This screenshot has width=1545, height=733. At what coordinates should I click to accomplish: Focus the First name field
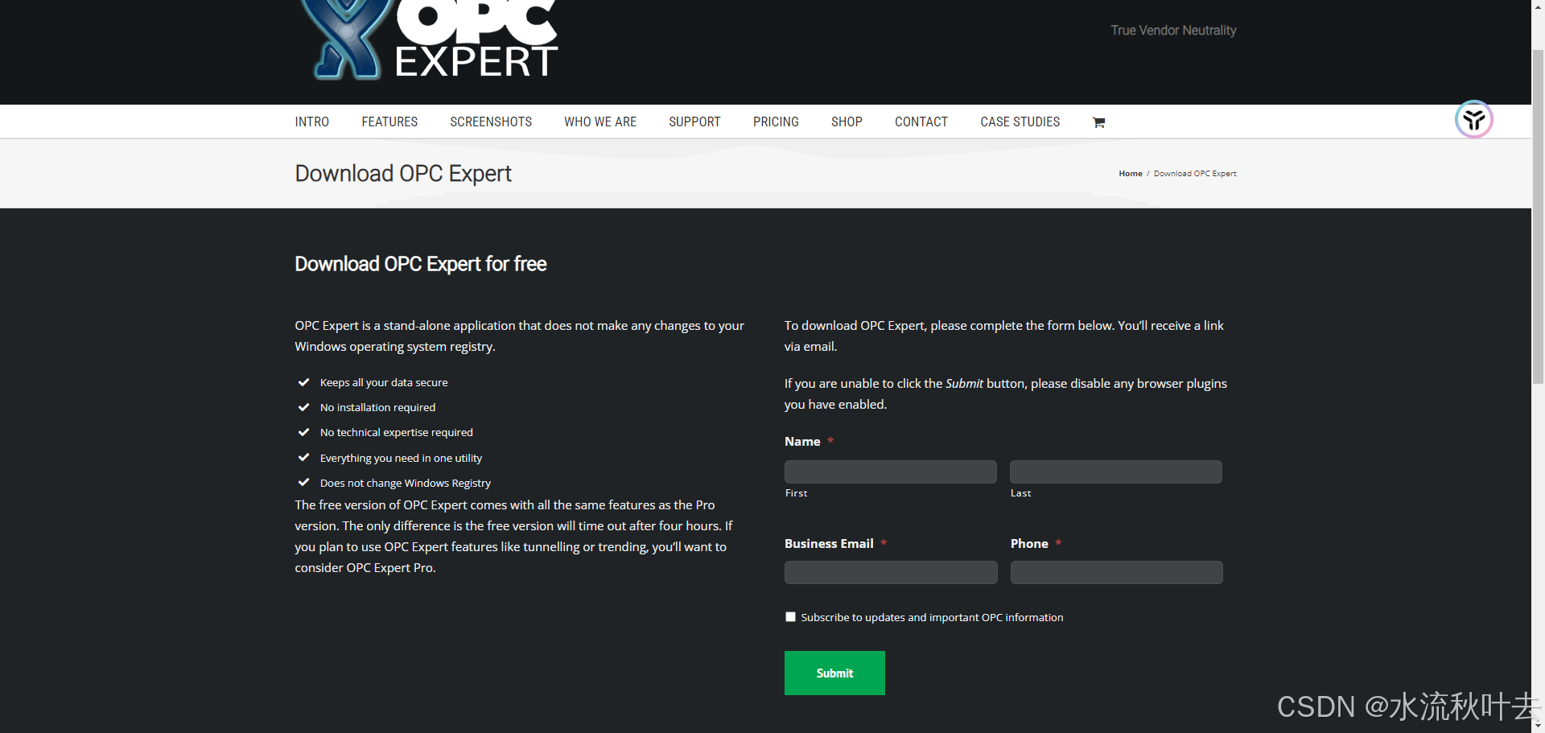tap(891, 472)
